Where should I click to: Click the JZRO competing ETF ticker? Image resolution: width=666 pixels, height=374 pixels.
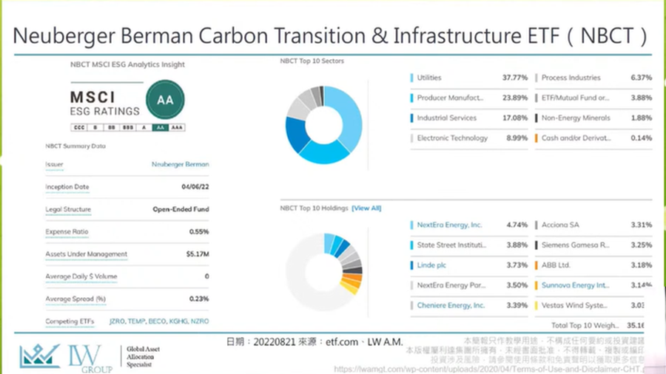(x=117, y=322)
